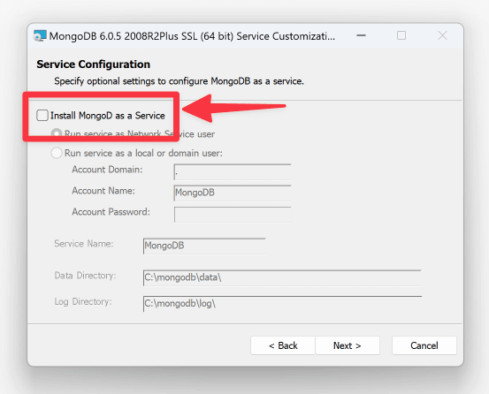This screenshot has height=394, width=489.
Task: Minimize the installer window
Action: click(x=361, y=35)
